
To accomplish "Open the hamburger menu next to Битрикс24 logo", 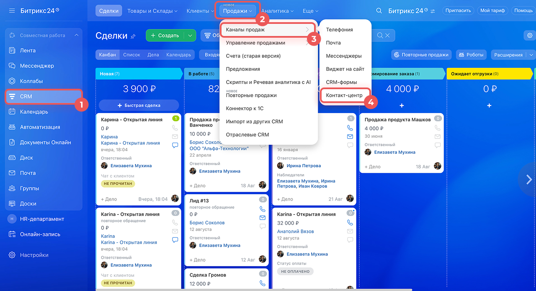I will click(x=12, y=10).
